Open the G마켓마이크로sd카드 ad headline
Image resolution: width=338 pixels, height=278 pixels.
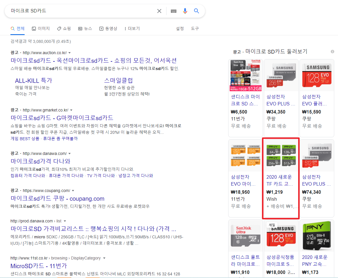[62, 118]
